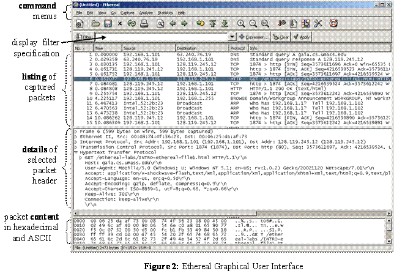Click the zoom out magnifier icon
The image size is (394, 279).
(x=252, y=23)
